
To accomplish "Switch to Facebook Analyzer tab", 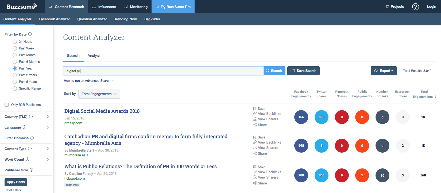I will pos(54,19).
